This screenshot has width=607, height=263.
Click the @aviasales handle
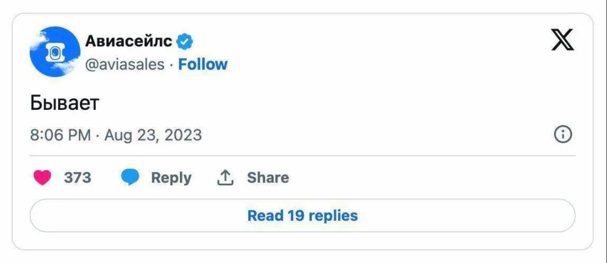[x=125, y=64]
